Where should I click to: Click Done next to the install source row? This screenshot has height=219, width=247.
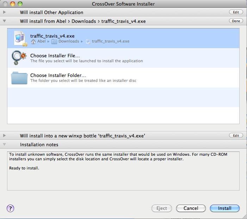click(236, 21)
